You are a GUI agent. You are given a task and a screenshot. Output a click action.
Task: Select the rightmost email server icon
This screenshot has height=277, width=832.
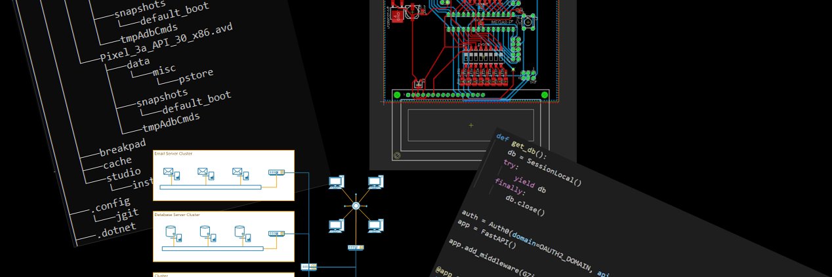tap(241, 174)
